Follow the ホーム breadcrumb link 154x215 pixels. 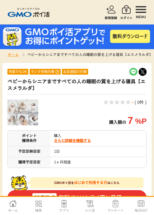(x=13, y=55)
